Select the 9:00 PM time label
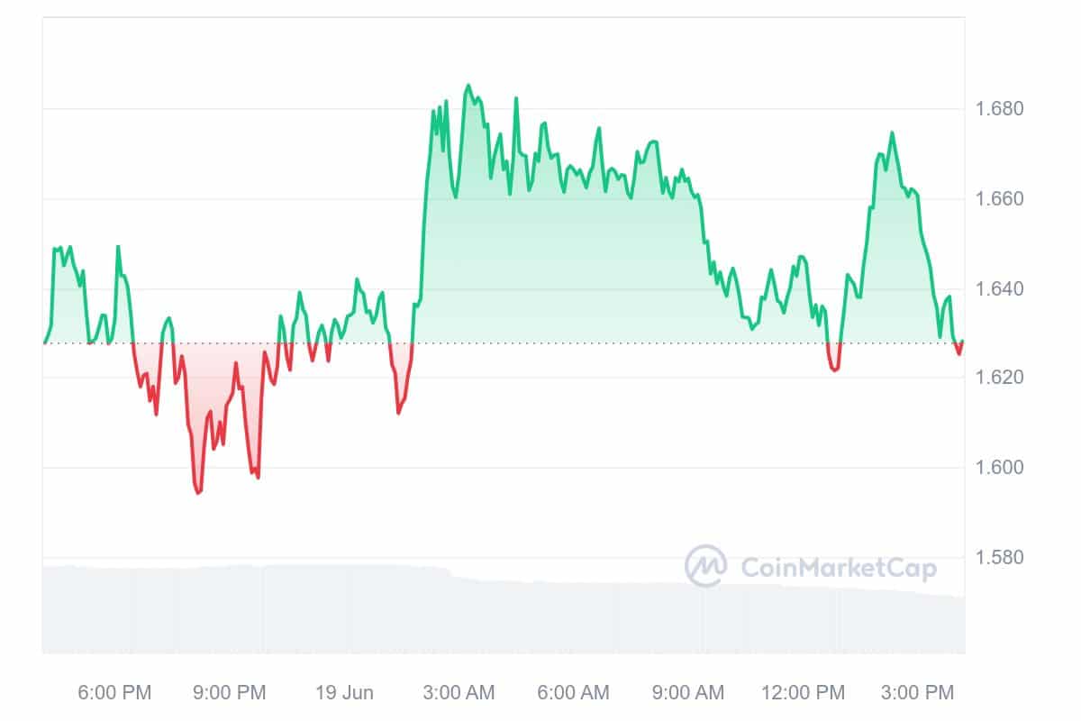Image resolution: width=1081 pixels, height=721 pixels. click(x=229, y=692)
